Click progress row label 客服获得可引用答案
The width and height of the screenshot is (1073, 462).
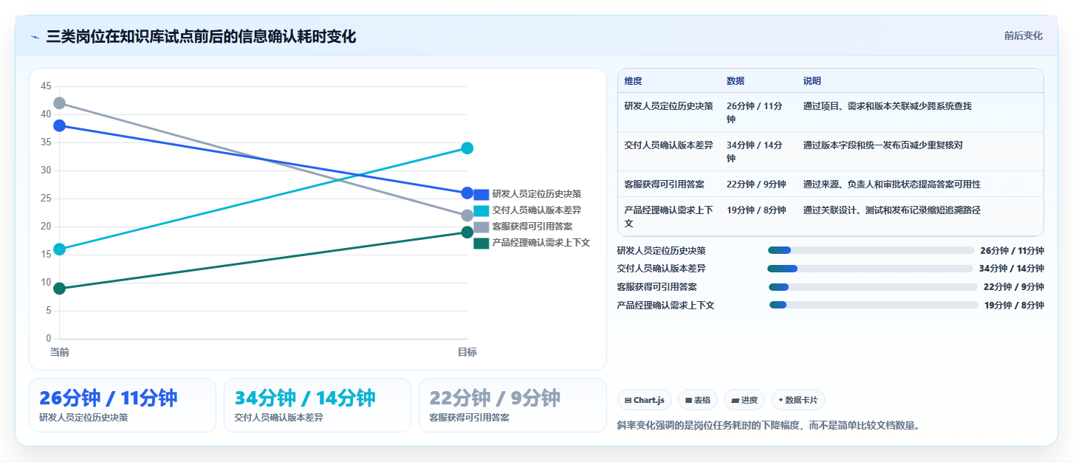click(657, 287)
